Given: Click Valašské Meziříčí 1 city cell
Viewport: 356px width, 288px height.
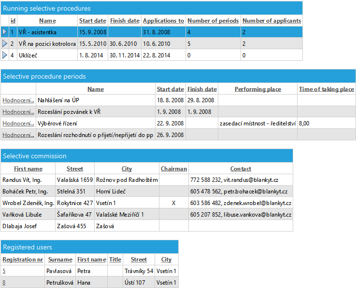Looking at the screenshot, I should 127,215.
